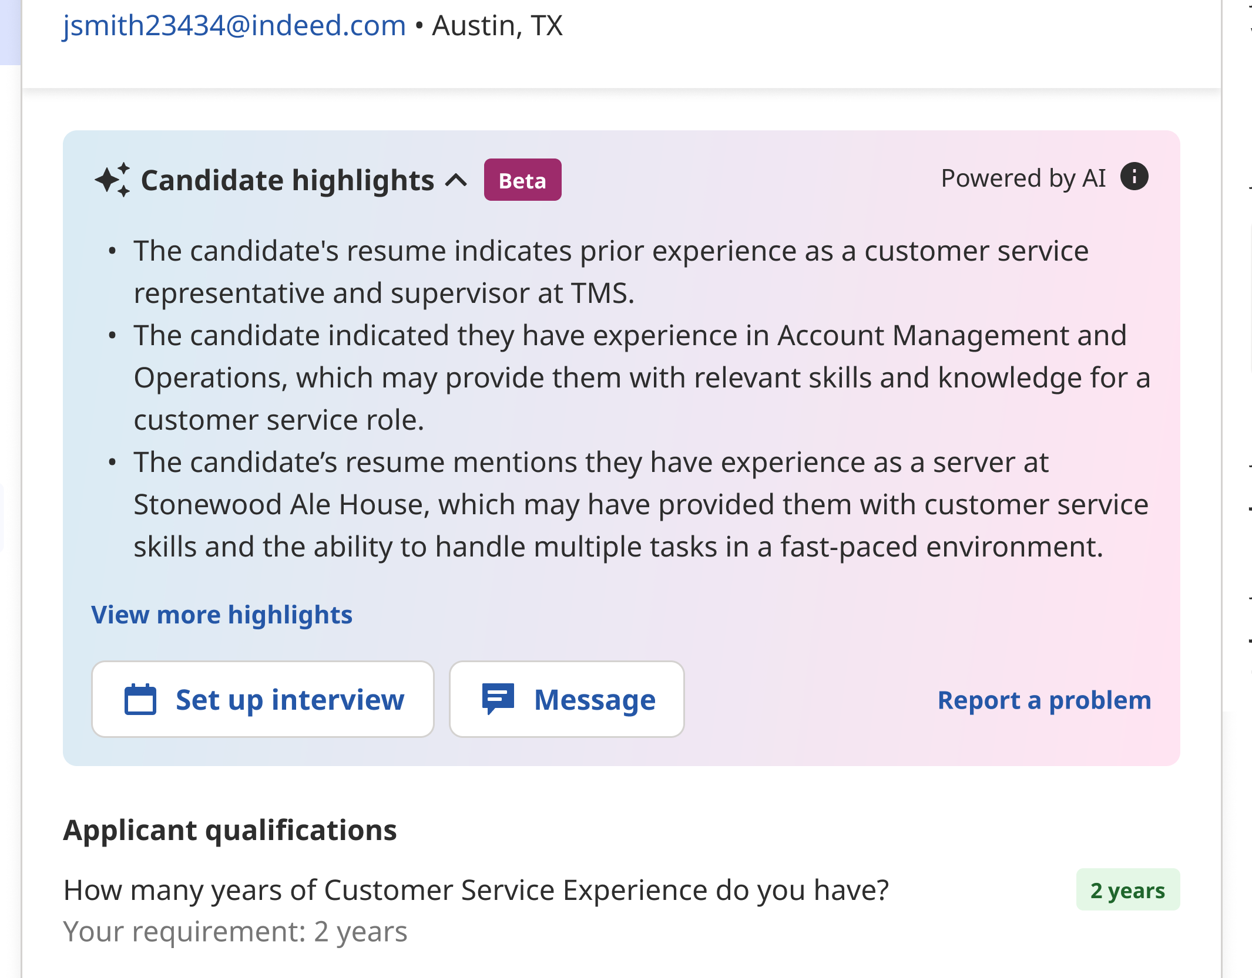Click the Your requirement: 2 years text
Screen dimensions: 1252x978
[235, 932]
